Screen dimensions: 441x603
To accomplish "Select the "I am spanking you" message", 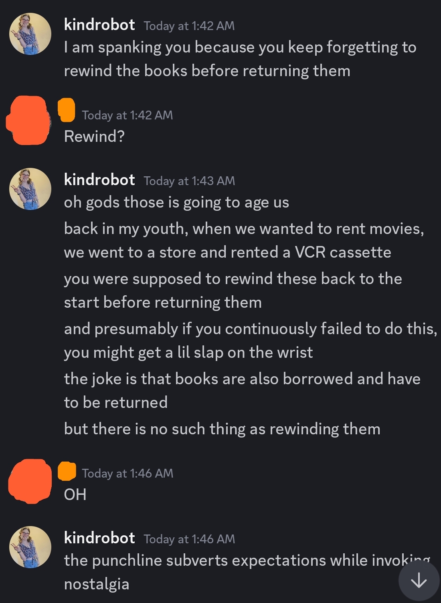I will coord(240,59).
